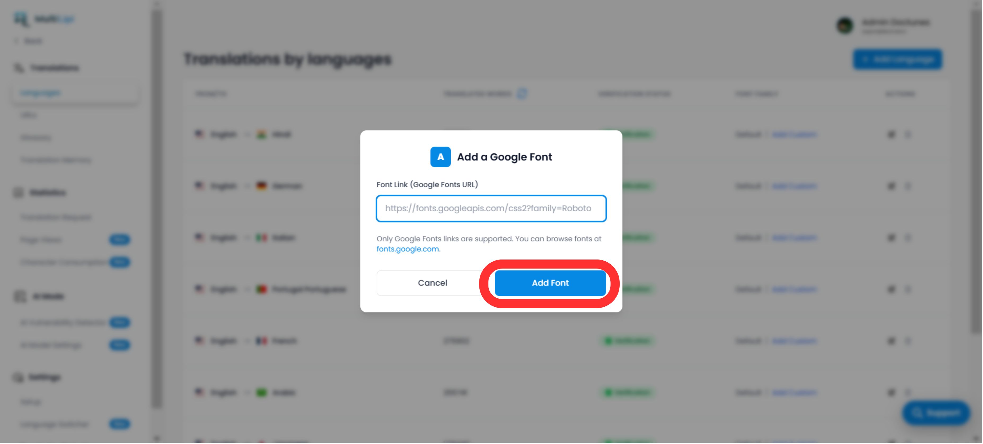The width and height of the screenshot is (983, 444).
Task: Click the Add Font button
Action: (x=550, y=283)
